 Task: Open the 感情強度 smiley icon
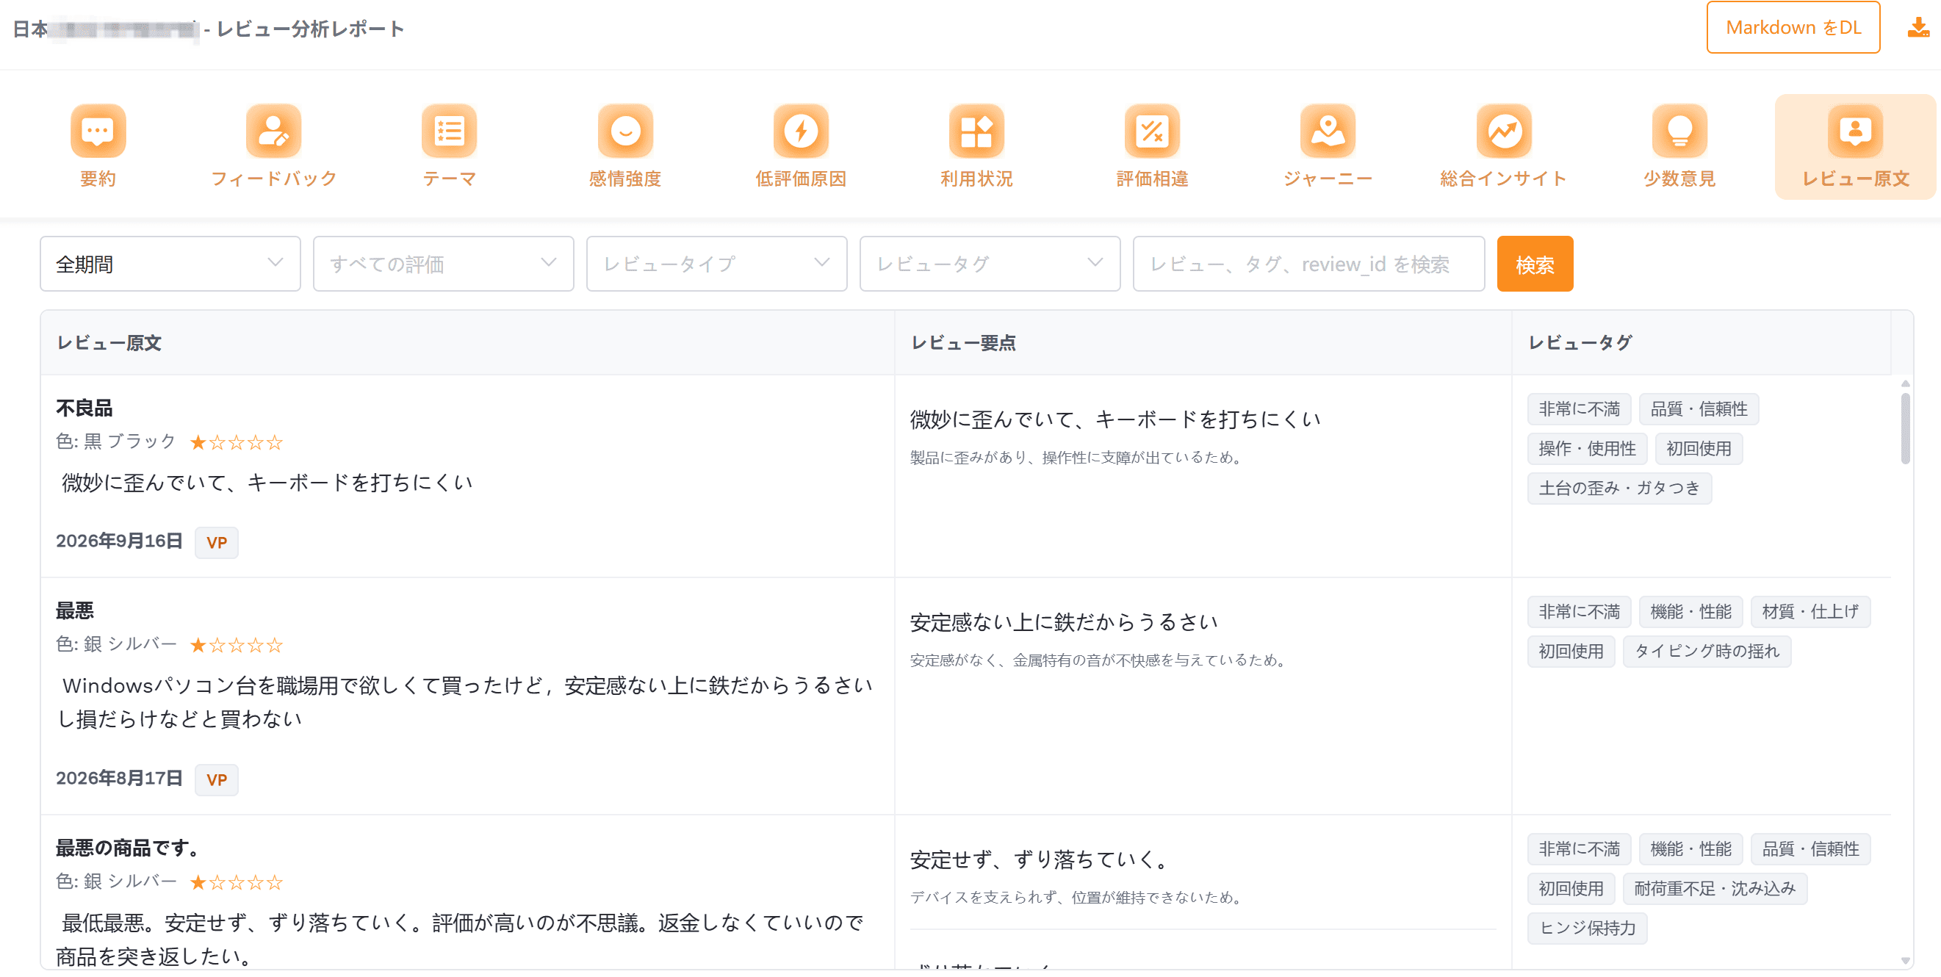pos(625,131)
